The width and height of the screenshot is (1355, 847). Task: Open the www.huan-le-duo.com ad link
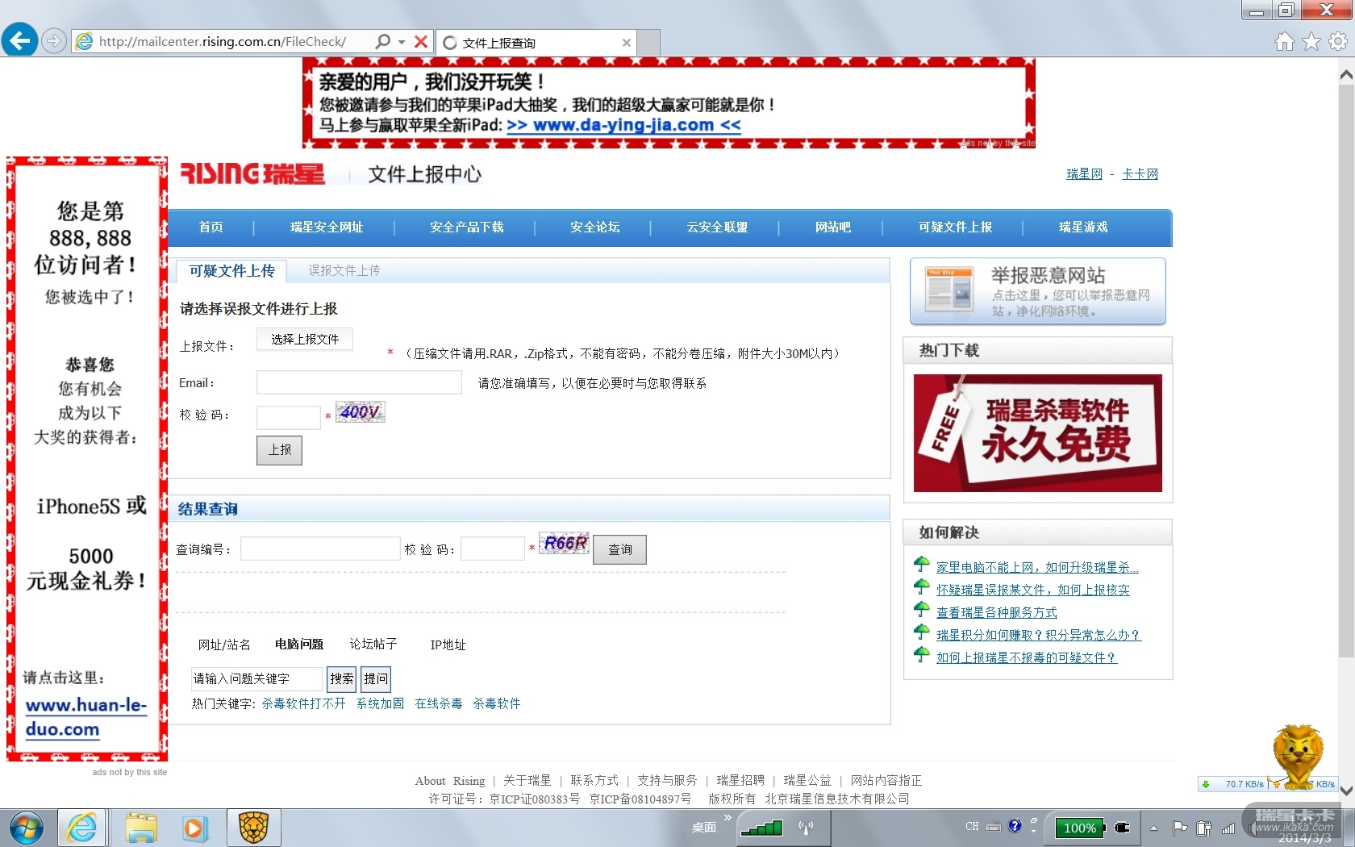(x=85, y=717)
